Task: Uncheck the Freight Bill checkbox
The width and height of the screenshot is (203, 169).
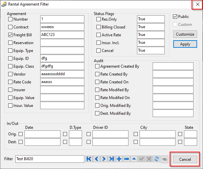Action: [x=10, y=35]
